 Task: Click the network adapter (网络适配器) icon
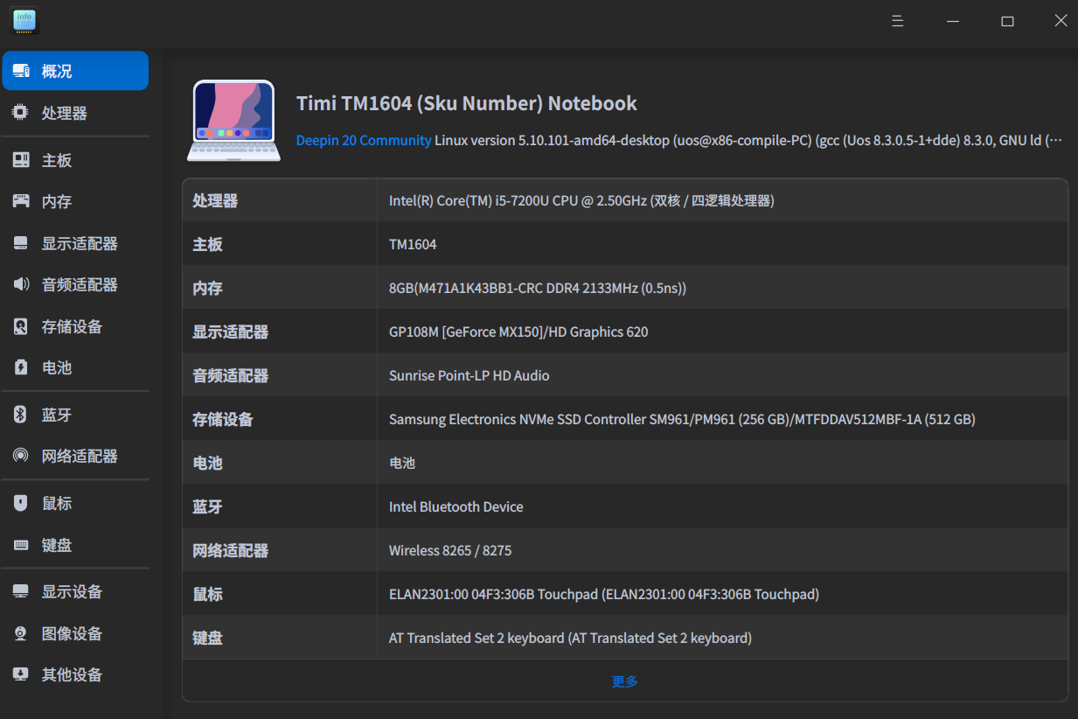(21, 456)
